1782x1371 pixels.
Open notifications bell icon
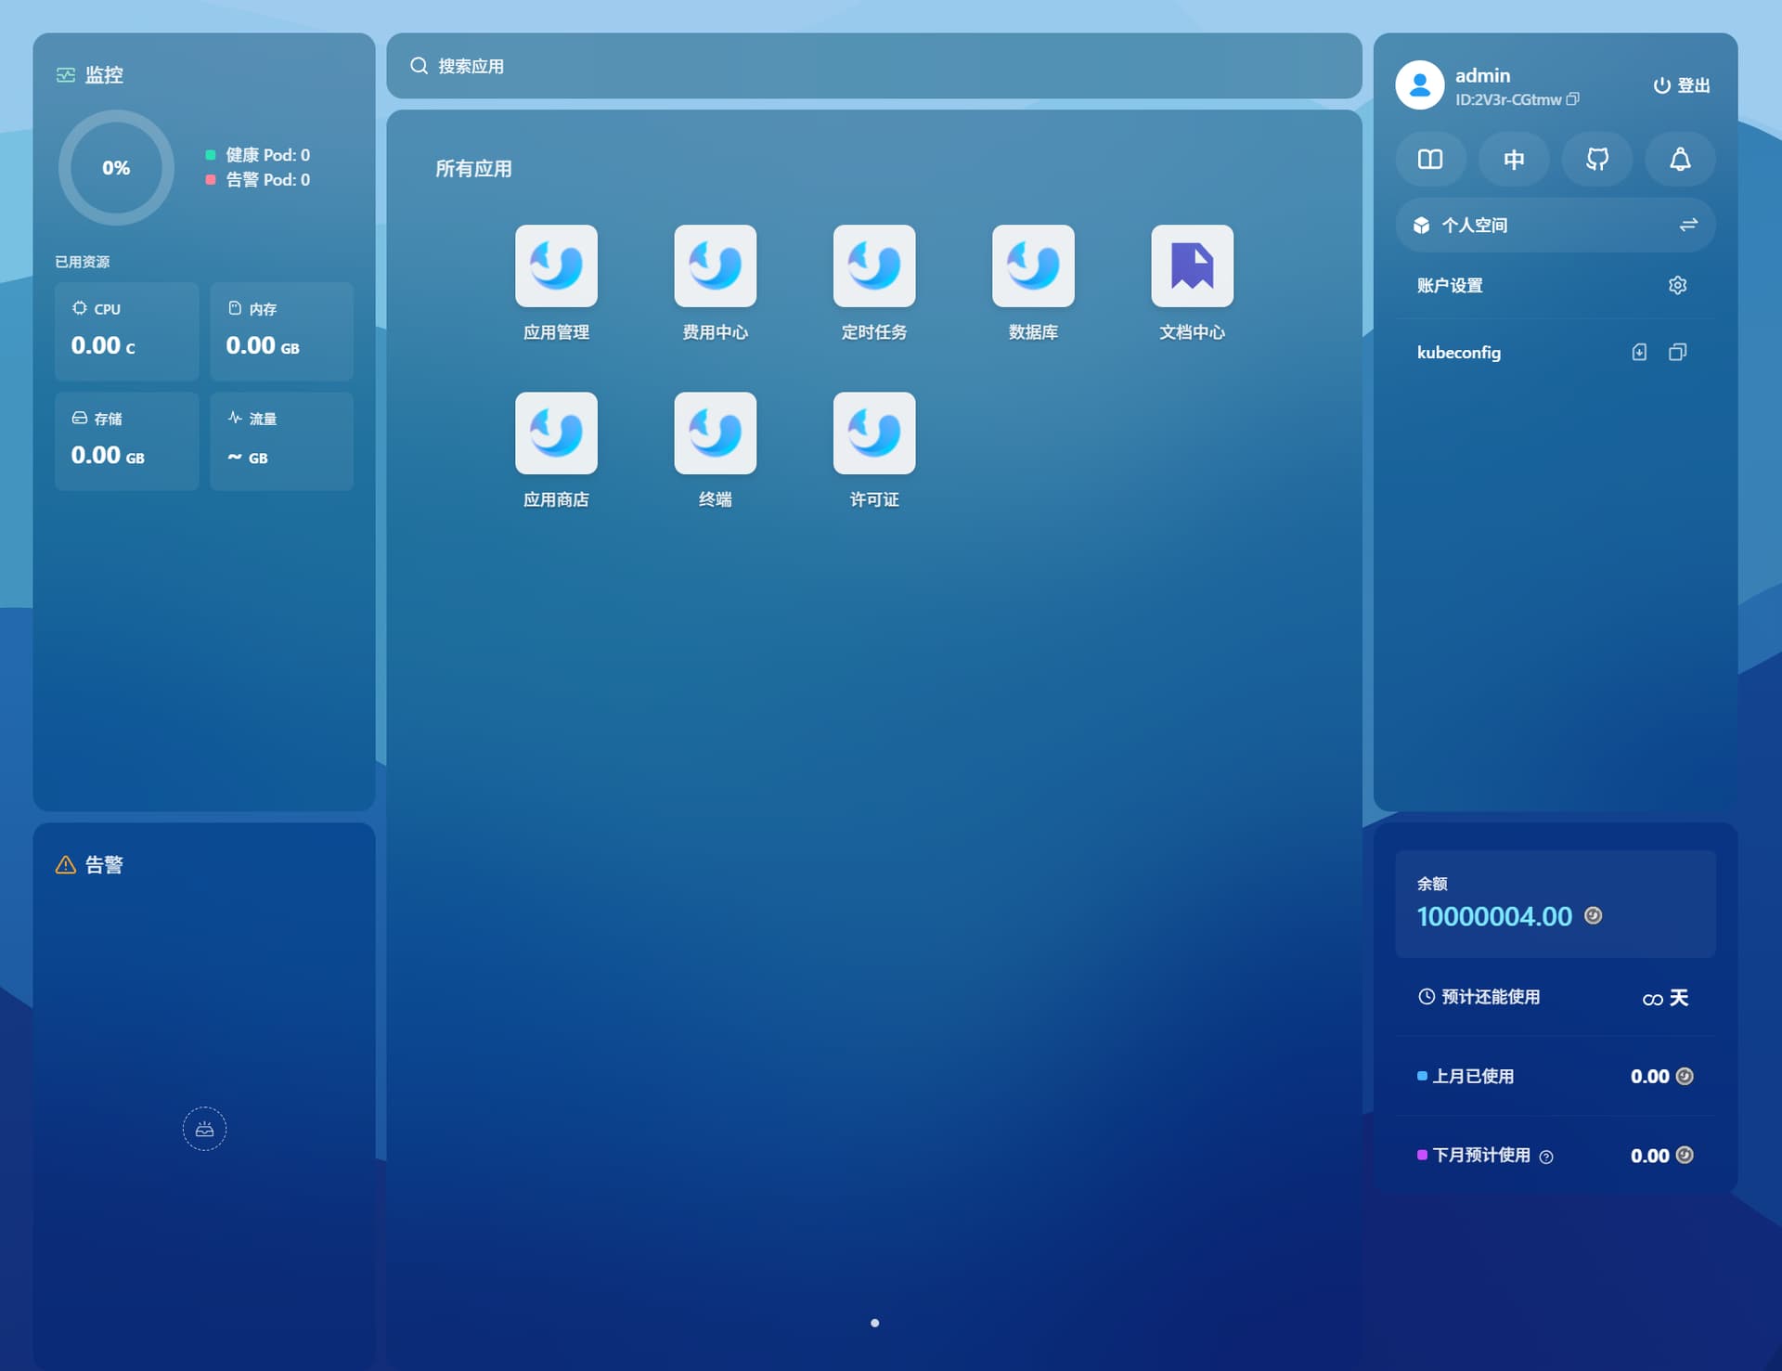[x=1680, y=160]
